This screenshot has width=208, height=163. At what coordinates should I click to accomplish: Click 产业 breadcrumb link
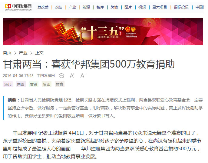23,53
